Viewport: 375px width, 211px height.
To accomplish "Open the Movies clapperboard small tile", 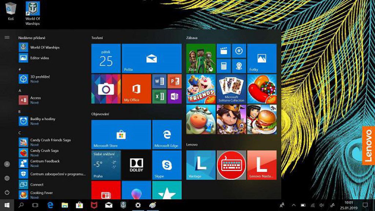I will tap(224, 51).
